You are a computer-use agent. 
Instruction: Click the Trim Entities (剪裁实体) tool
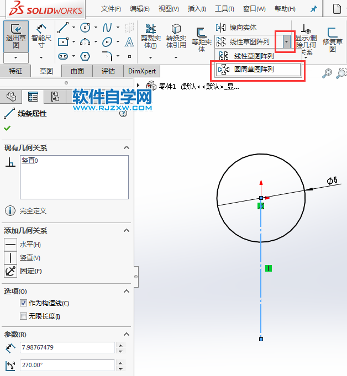point(151,36)
